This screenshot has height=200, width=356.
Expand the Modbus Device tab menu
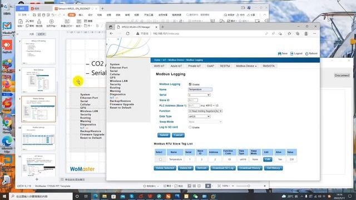click(x=246, y=66)
